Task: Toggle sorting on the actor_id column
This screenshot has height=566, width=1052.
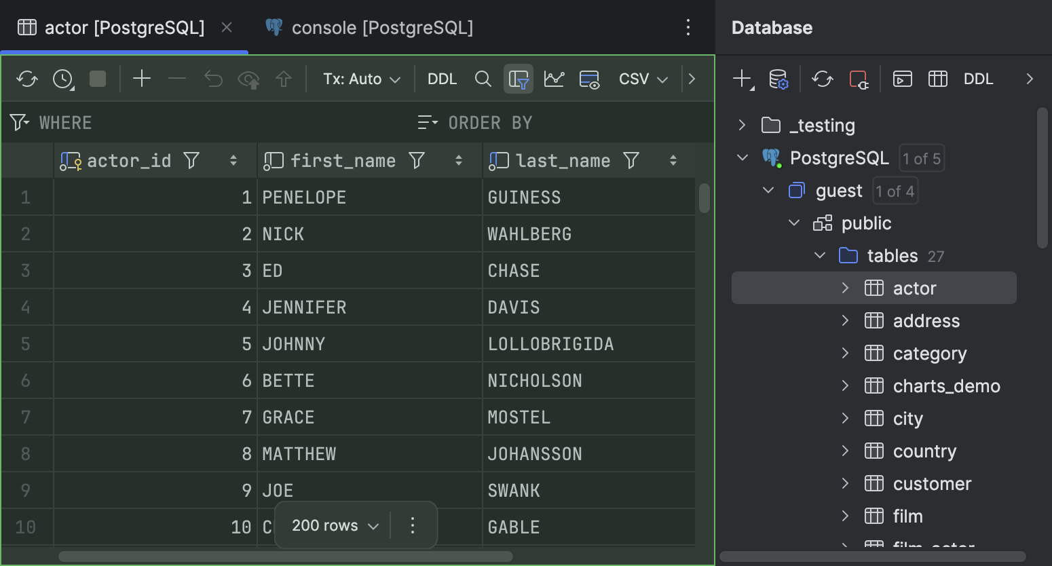Action: (x=233, y=160)
